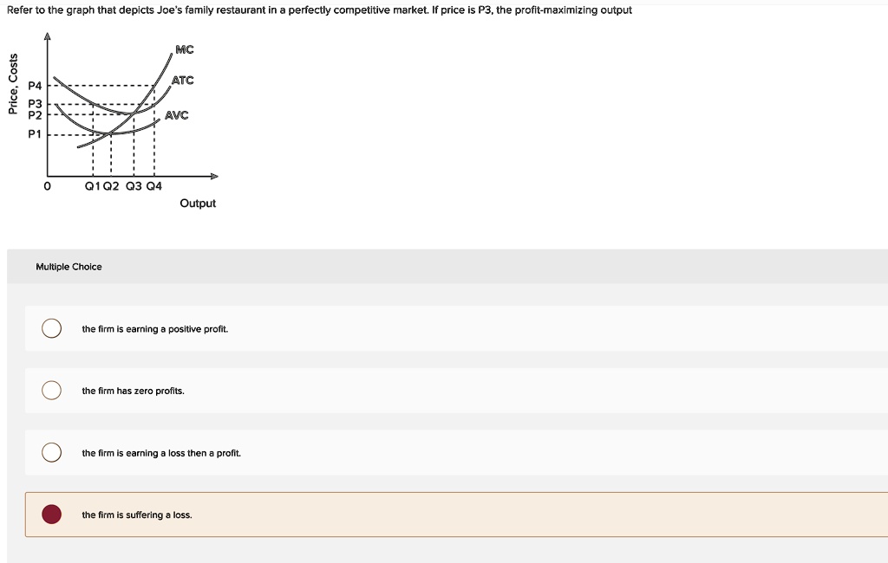This screenshot has height=563, width=888.
Task: Click the AVC curve label
Action: [176, 115]
